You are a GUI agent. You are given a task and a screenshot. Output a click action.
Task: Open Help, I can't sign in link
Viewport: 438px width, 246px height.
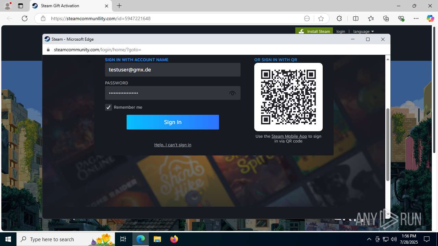pos(173,145)
